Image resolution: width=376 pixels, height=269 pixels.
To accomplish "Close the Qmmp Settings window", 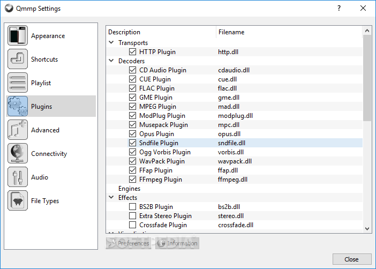I will click(363, 8).
